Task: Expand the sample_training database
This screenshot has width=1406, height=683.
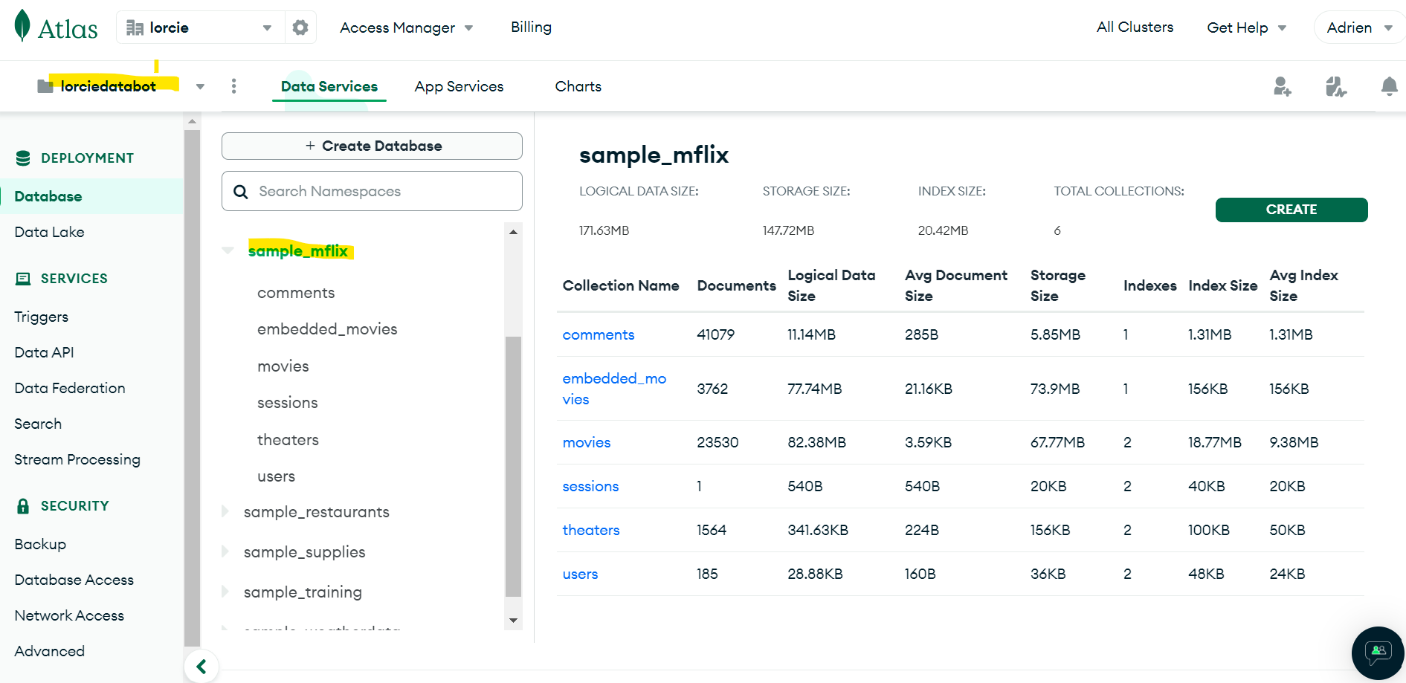Action: 225,592
